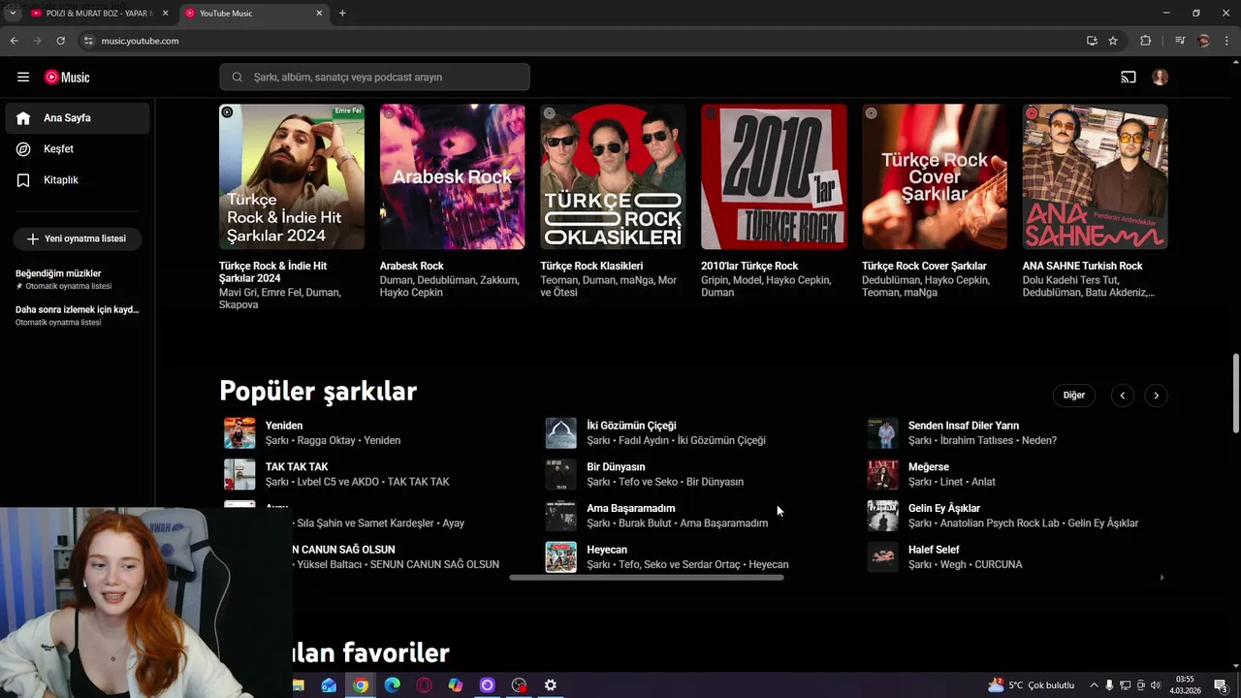
Task: Go to previous popular songs page
Action: (1123, 396)
